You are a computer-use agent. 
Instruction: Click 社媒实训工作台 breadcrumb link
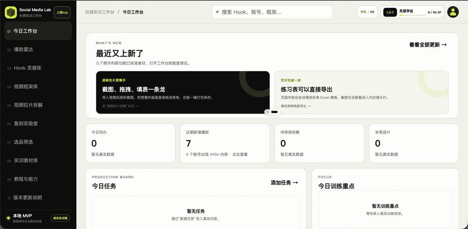[x=99, y=12]
